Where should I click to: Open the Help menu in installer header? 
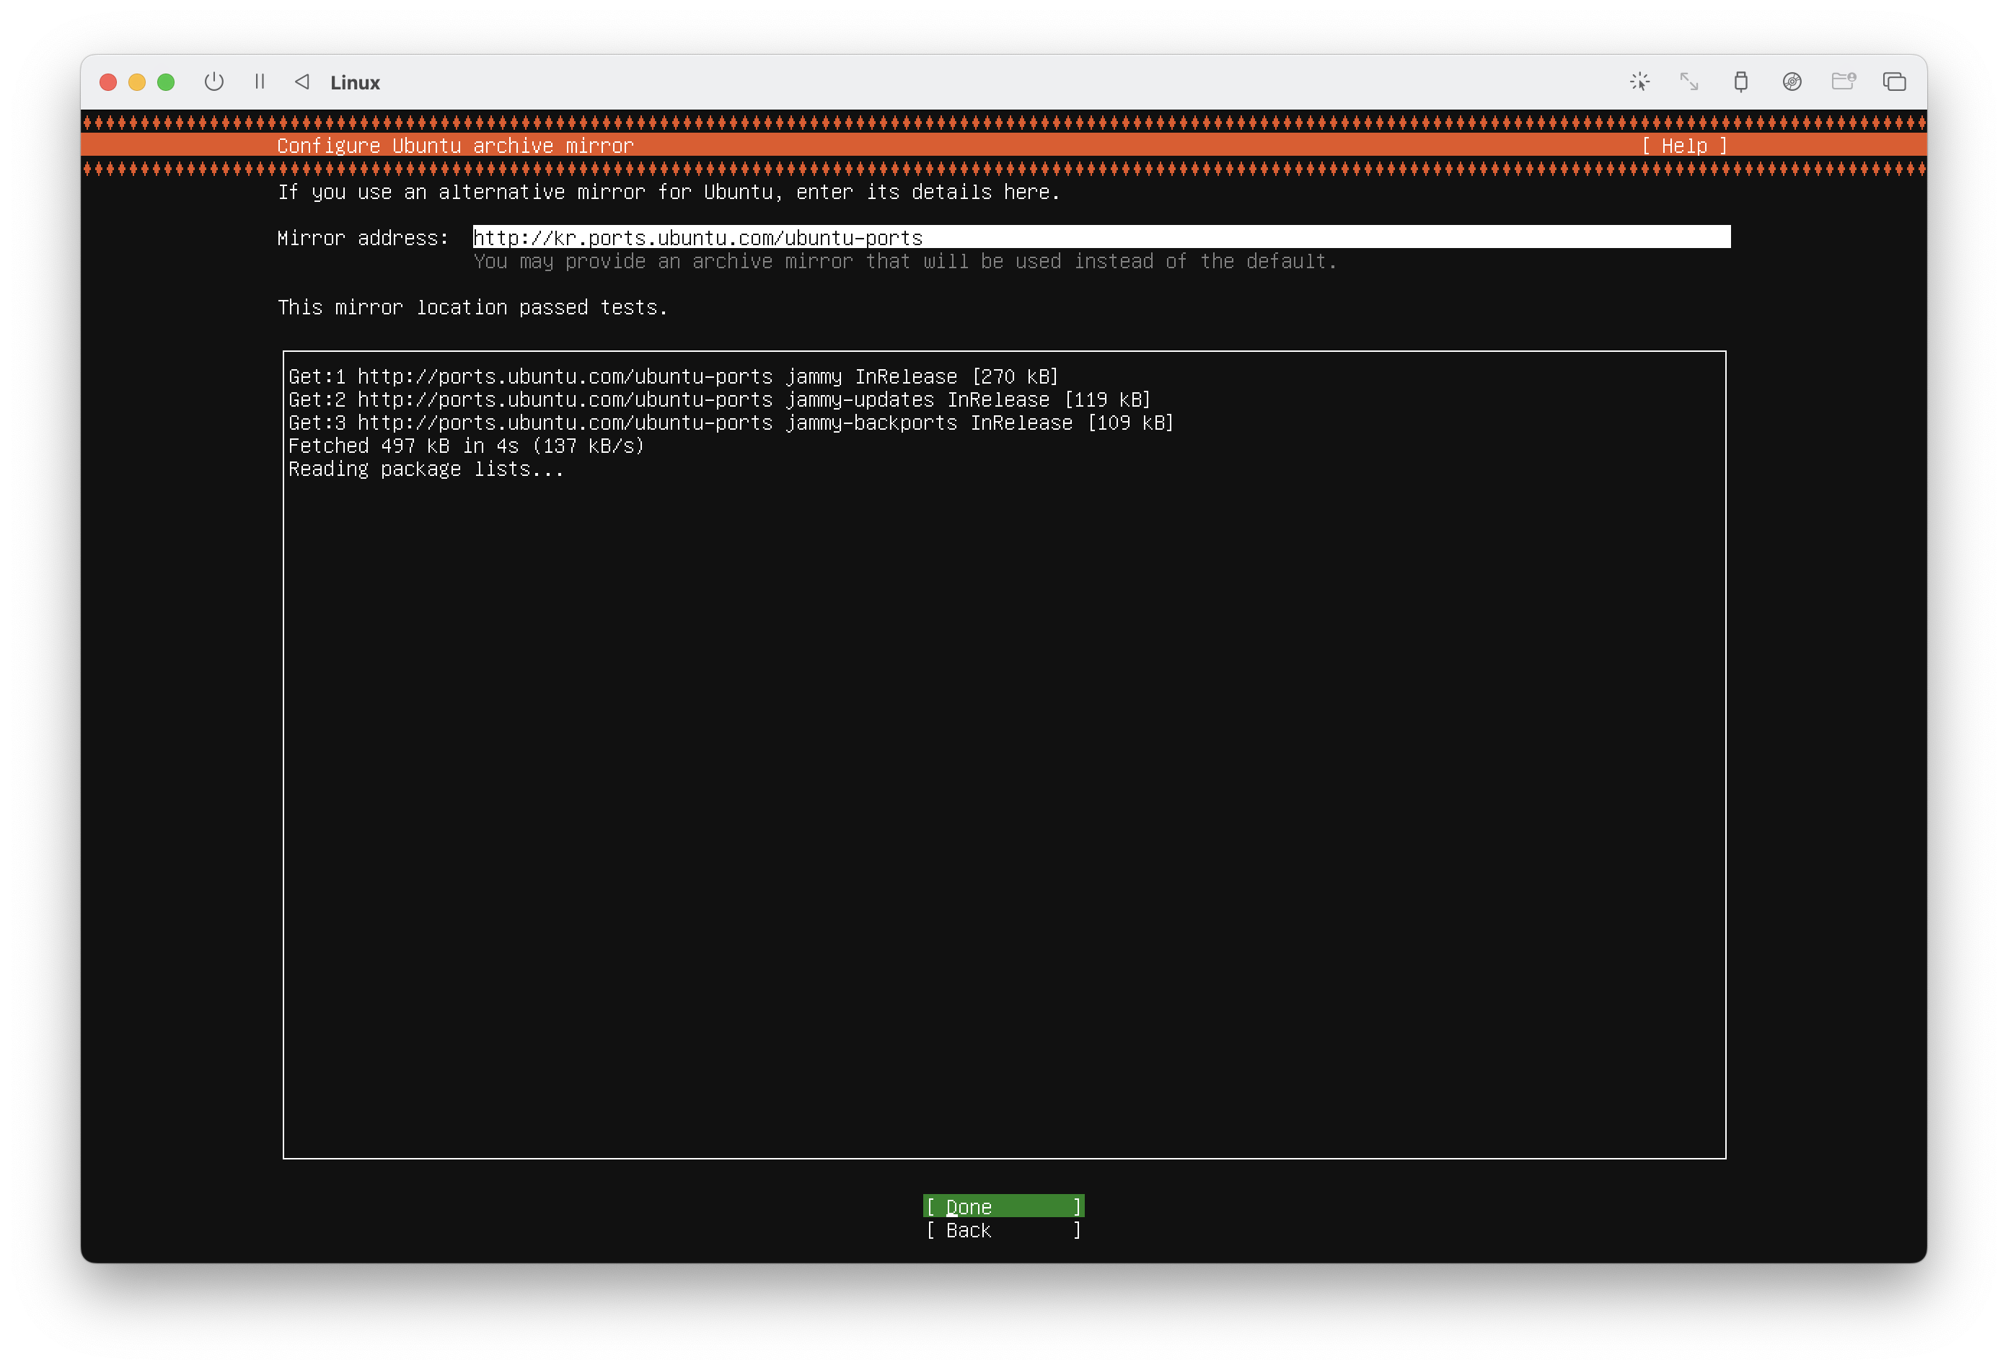(x=1684, y=146)
